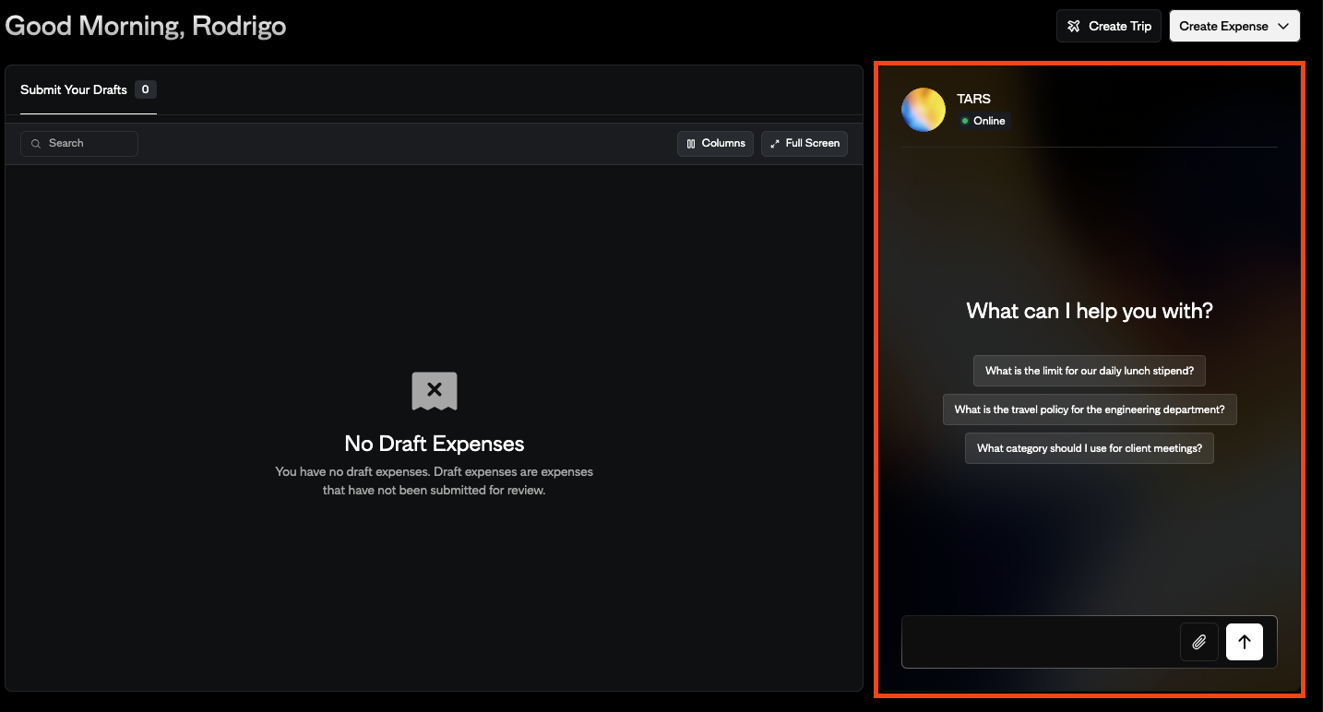Select the engineering travel policy suggestion

(x=1089, y=409)
